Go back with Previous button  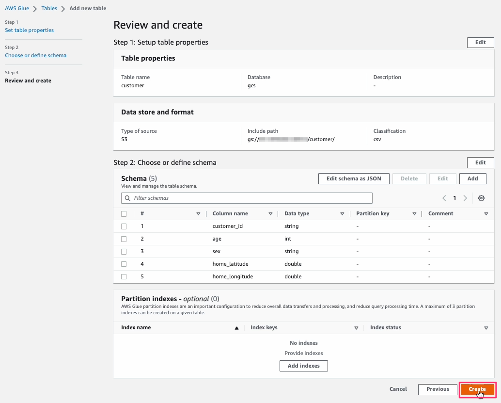coord(438,389)
